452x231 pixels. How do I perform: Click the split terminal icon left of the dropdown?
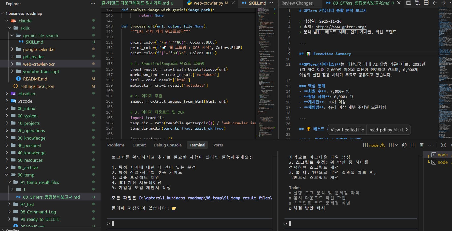click(x=391, y=145)
